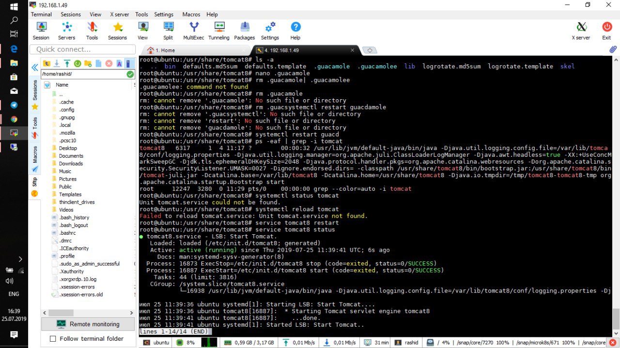This screenshot has height=348, width=620.
Task: Open the Sessions menu
Action: (71, 15)
